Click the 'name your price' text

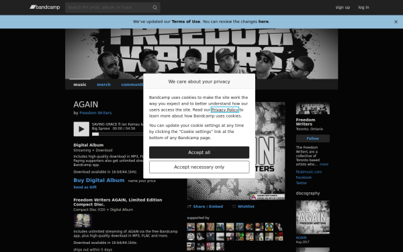tap(142, 181)
